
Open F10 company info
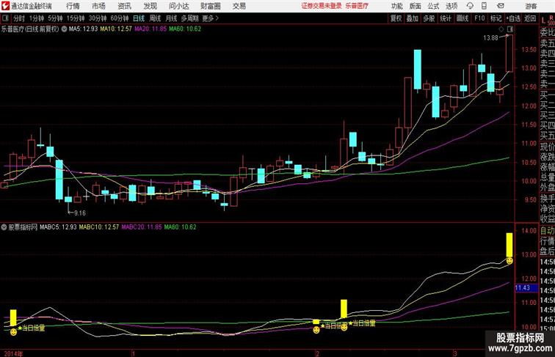tap(479, 18)
